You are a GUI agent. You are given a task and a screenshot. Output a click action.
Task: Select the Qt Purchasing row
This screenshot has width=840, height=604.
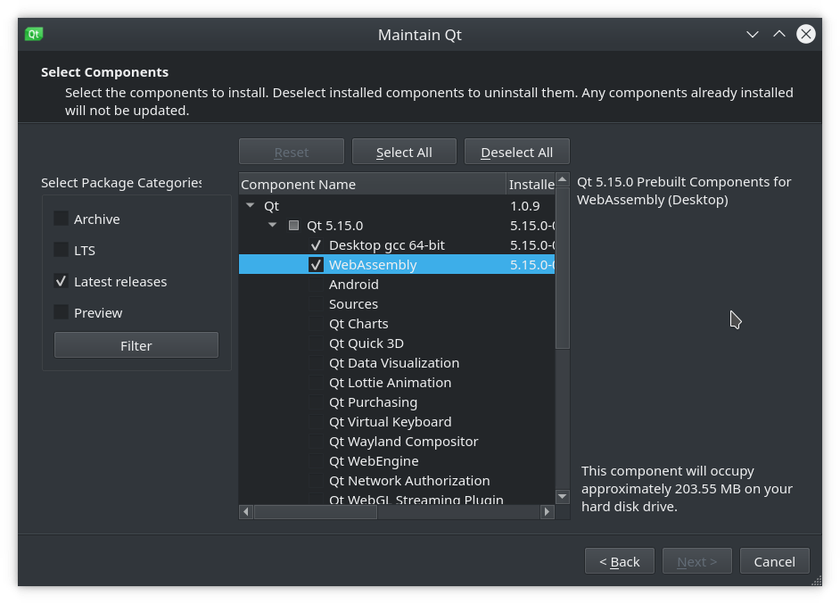click(x=397, y=402)
